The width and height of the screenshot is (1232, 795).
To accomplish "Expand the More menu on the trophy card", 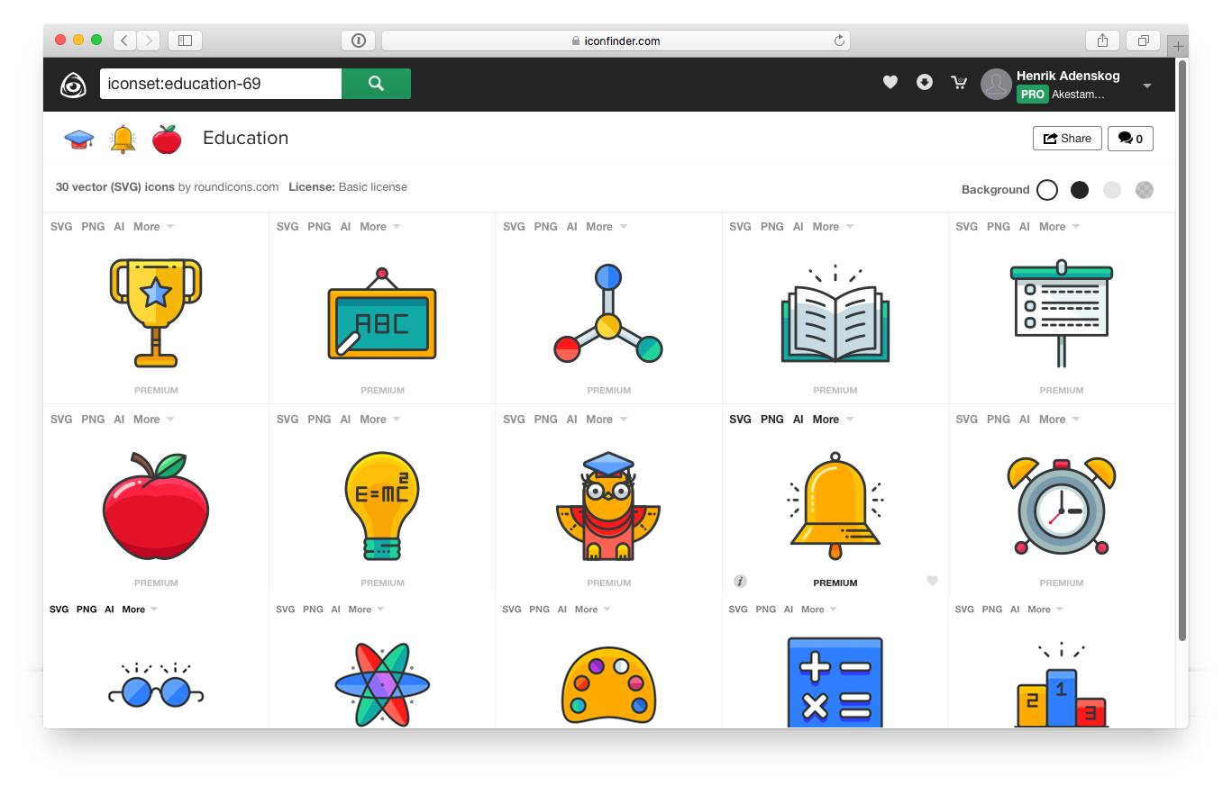I will coord(154,227).
